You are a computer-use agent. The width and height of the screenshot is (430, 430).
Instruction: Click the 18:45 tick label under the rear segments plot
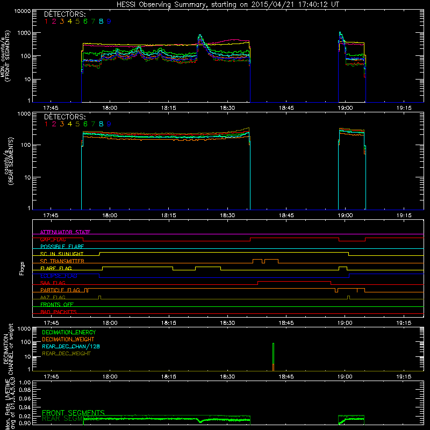(x=286, y=216)
